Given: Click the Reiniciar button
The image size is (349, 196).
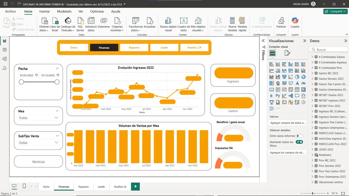Looking at the screenshot, I should (x=38, y=161).
